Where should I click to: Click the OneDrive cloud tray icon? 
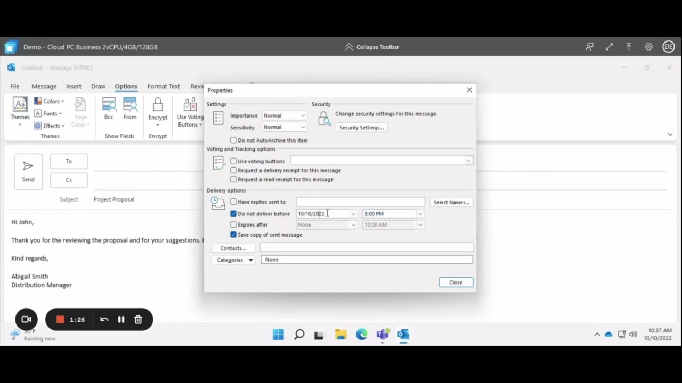[x=609, y=335]
